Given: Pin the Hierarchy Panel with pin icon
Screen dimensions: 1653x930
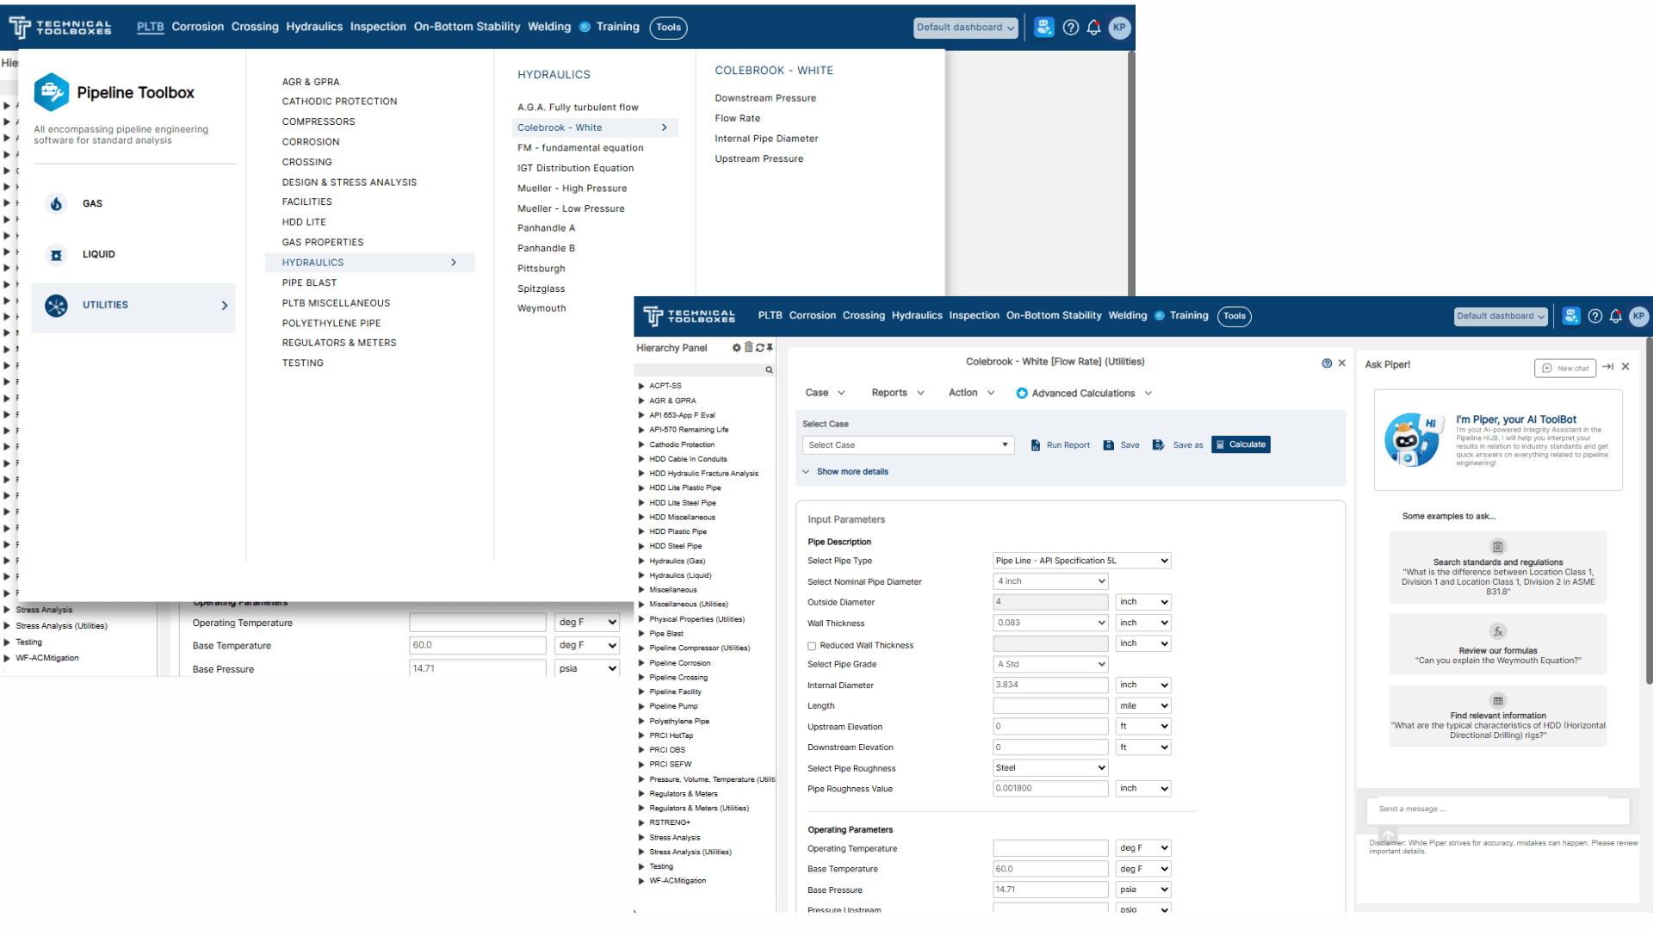Looking at the screenshot, I should [770, 348].
